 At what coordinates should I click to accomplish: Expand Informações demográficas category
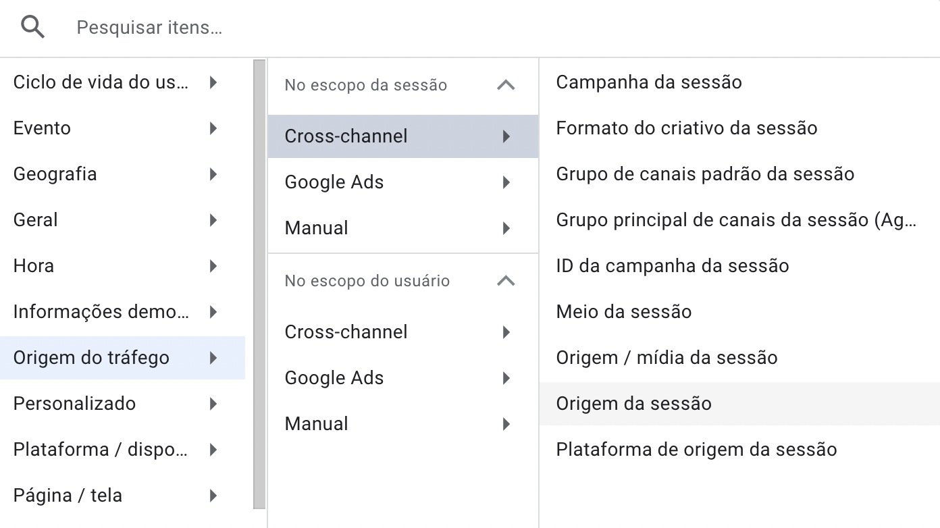122,312
